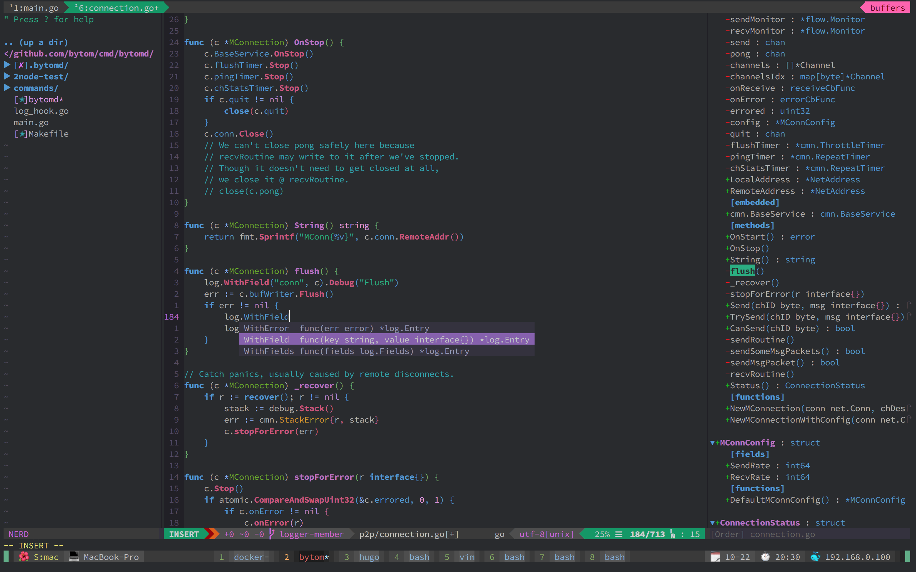
Task: Choose highlighted WithField completion entry
Action: point(386,339)
